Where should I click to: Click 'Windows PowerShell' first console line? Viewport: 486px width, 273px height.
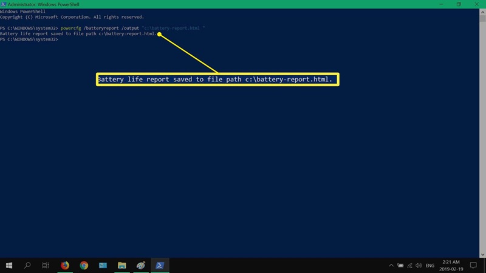click(22, 12)
